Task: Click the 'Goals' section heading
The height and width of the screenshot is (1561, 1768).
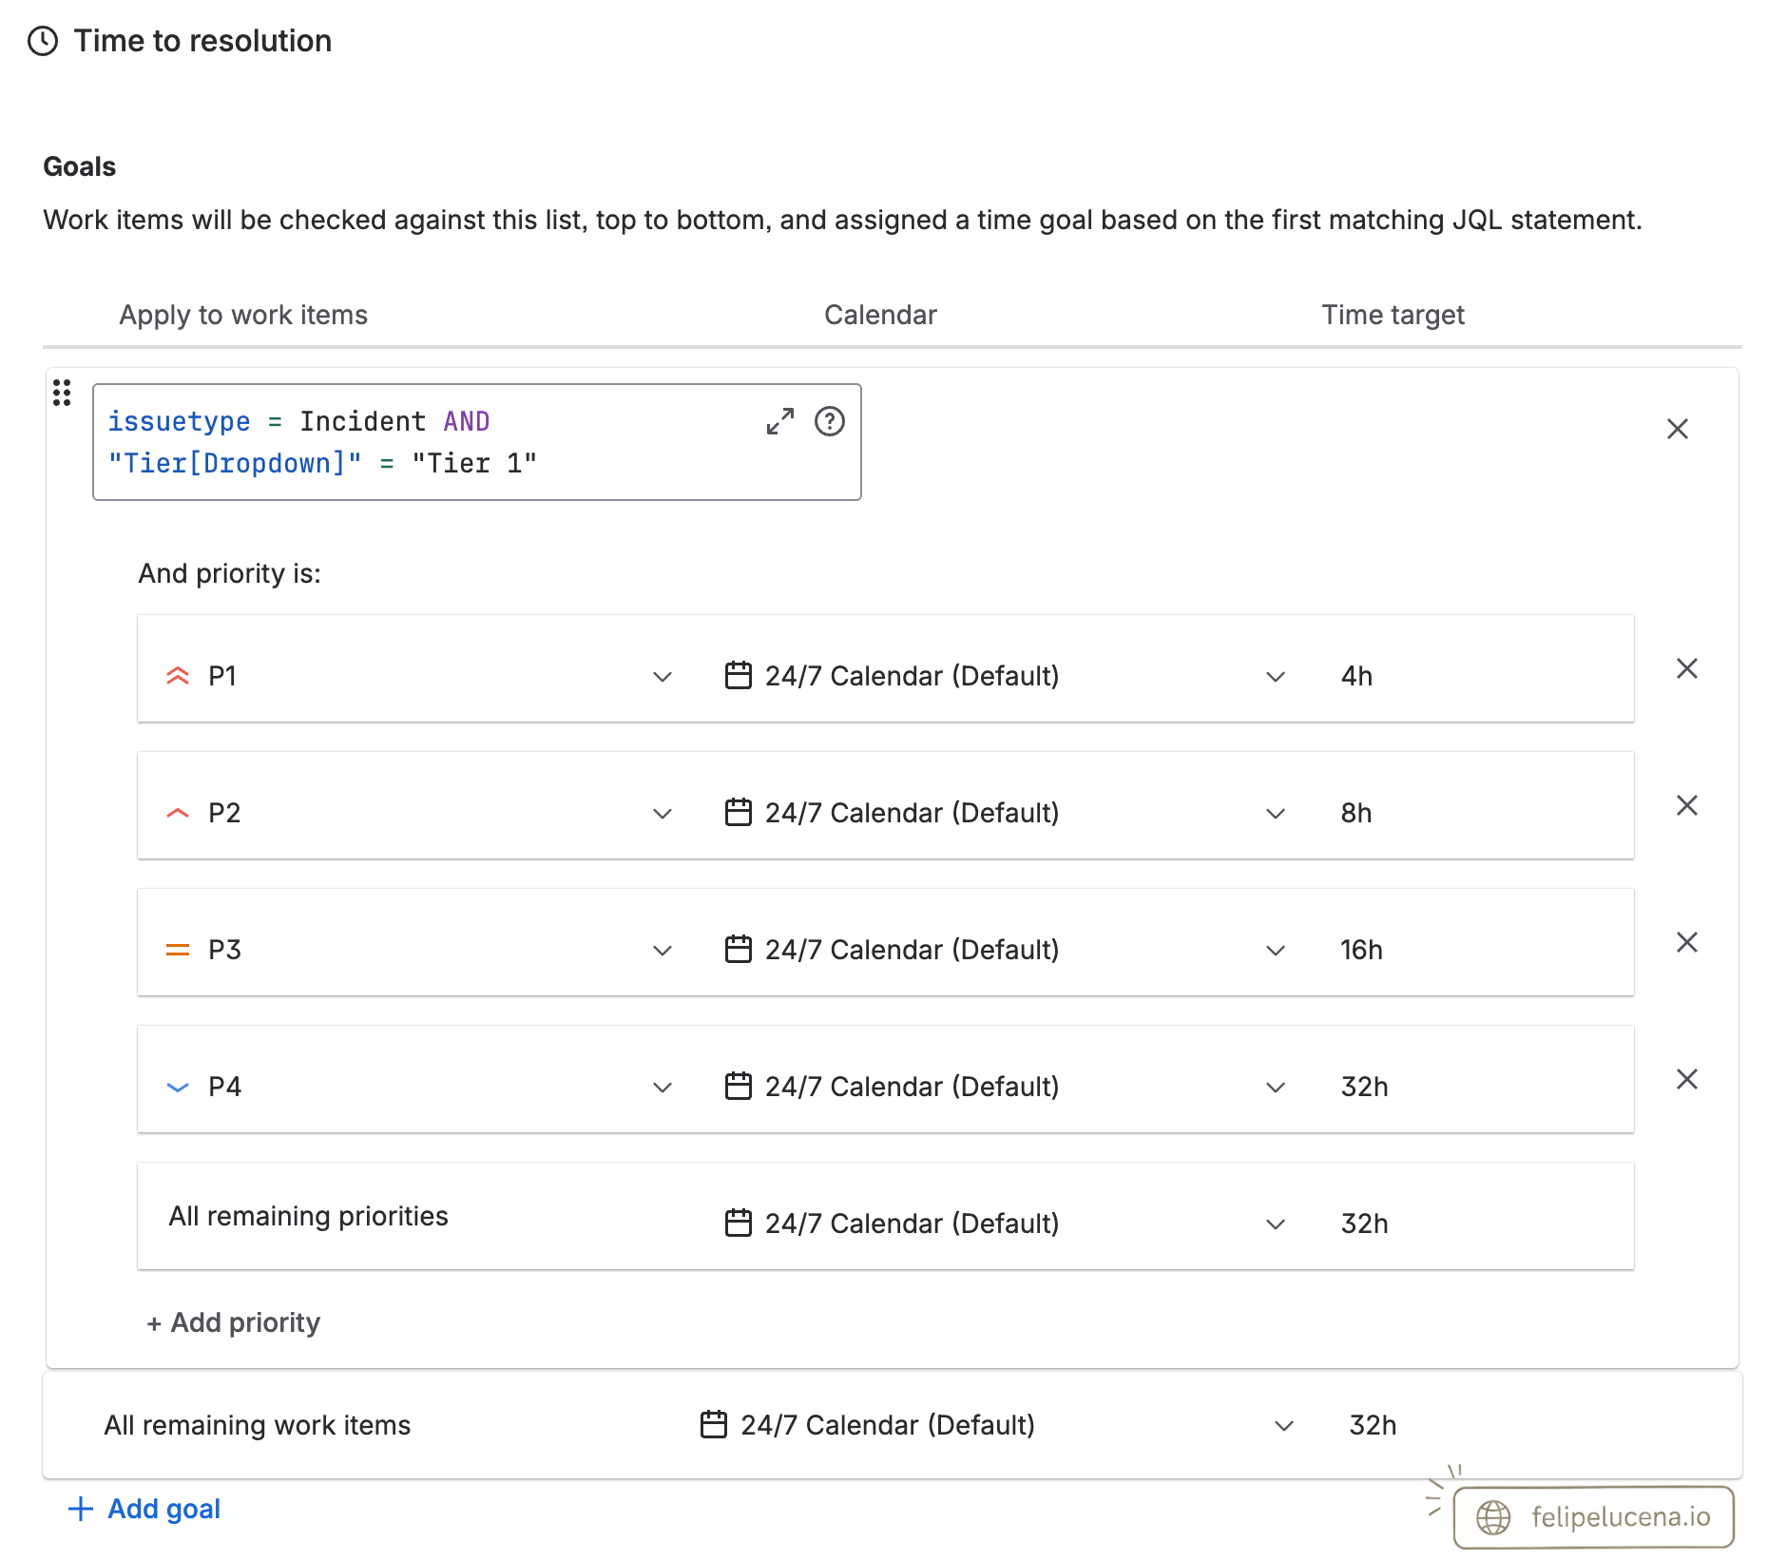Action: pos(80,166)
